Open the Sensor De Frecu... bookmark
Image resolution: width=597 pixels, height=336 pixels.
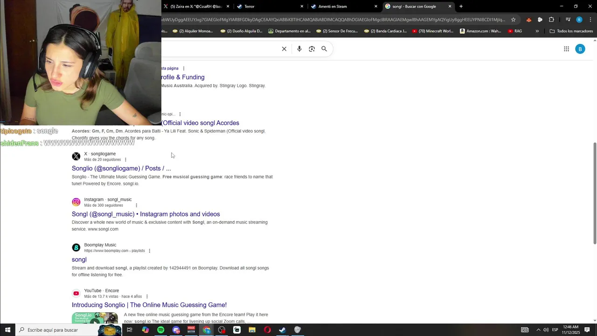click(x=337, y=31)
